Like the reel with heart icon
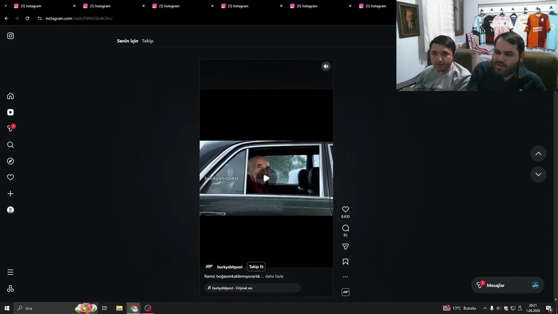Screen dimensions: 558x314 [x=345, y=209]
